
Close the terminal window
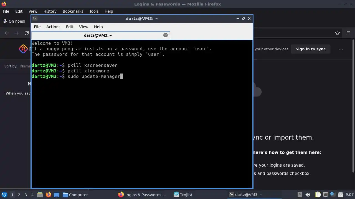click(x=249, y=19)
